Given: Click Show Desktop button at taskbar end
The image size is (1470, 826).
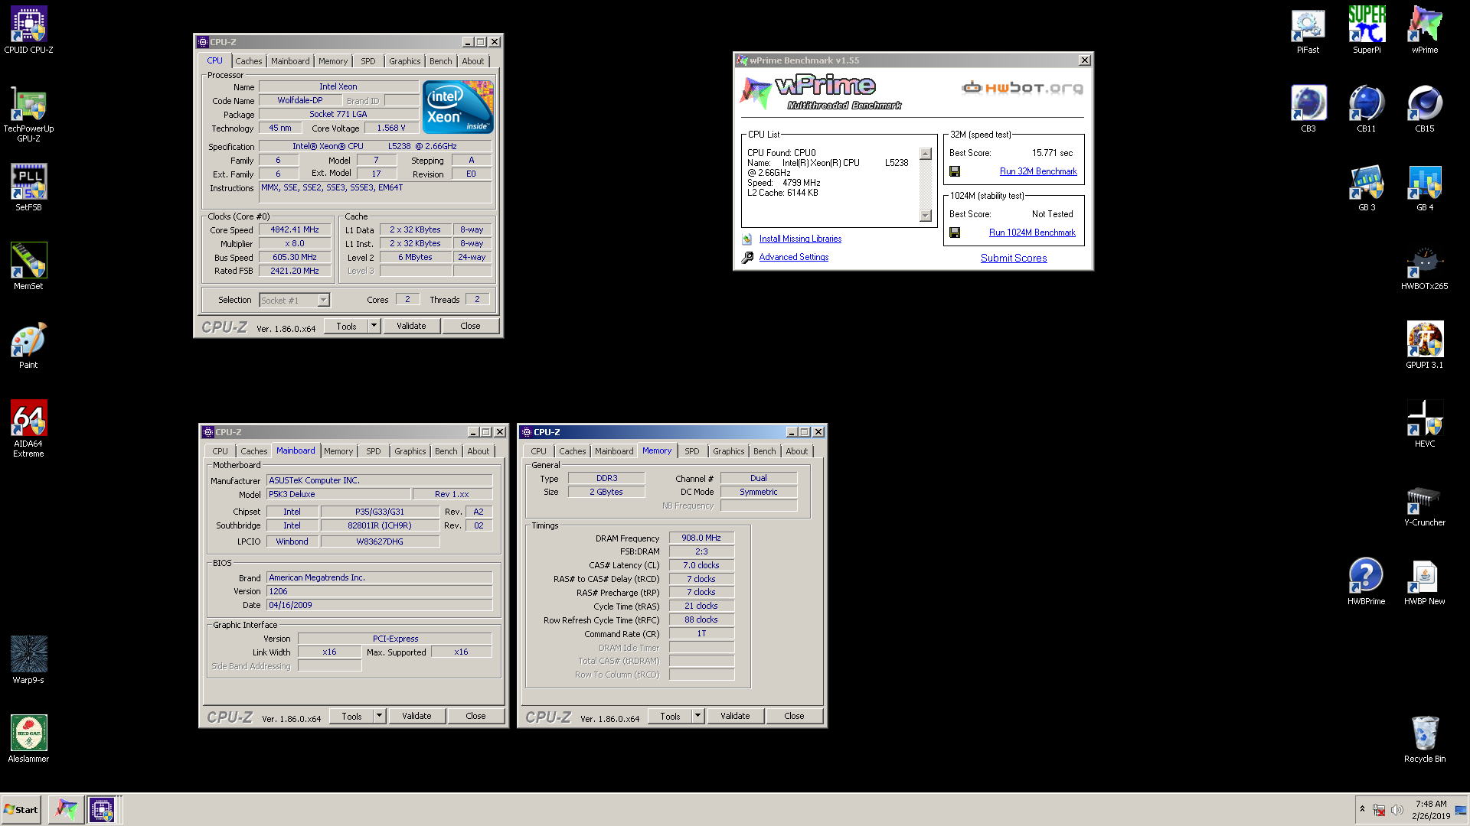Looking at the screenshot, I should [x=1461, y=809].
